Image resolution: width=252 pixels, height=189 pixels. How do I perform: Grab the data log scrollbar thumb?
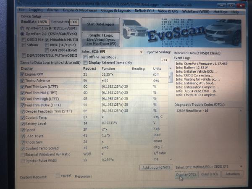click(x=171, y=77)
